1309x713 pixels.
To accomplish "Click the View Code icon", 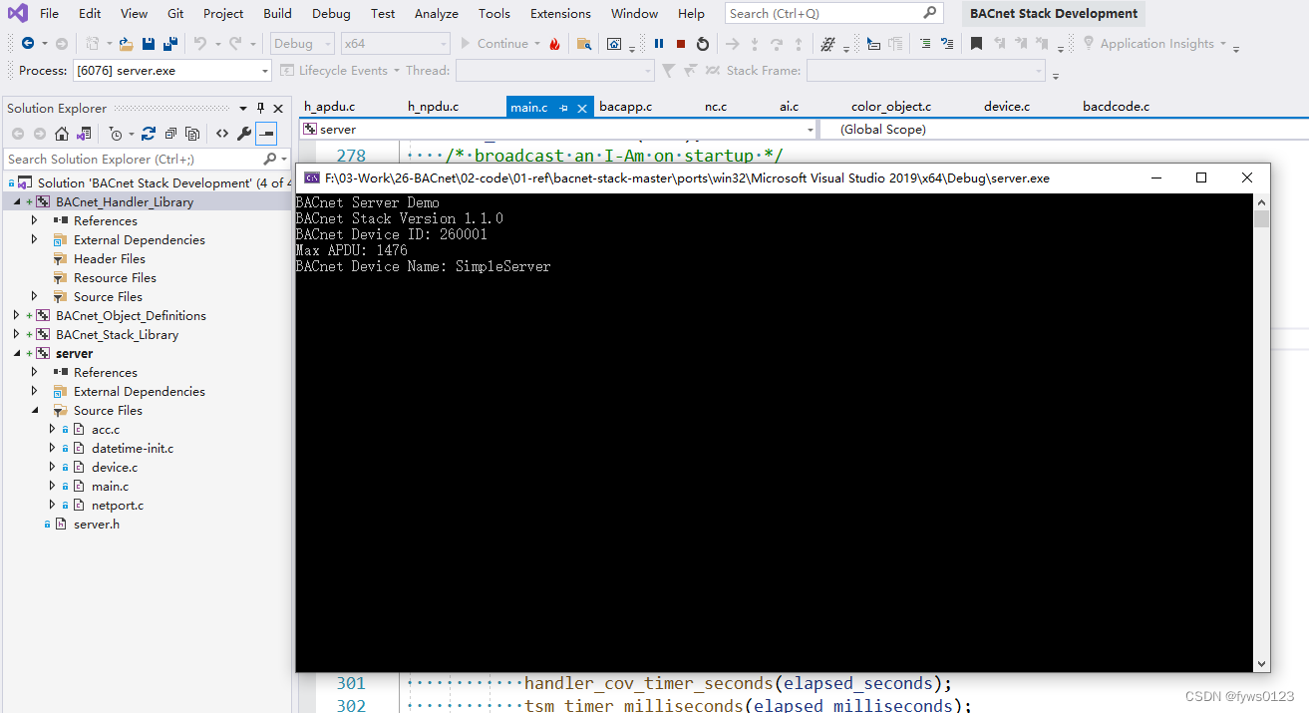I will 222,134.
